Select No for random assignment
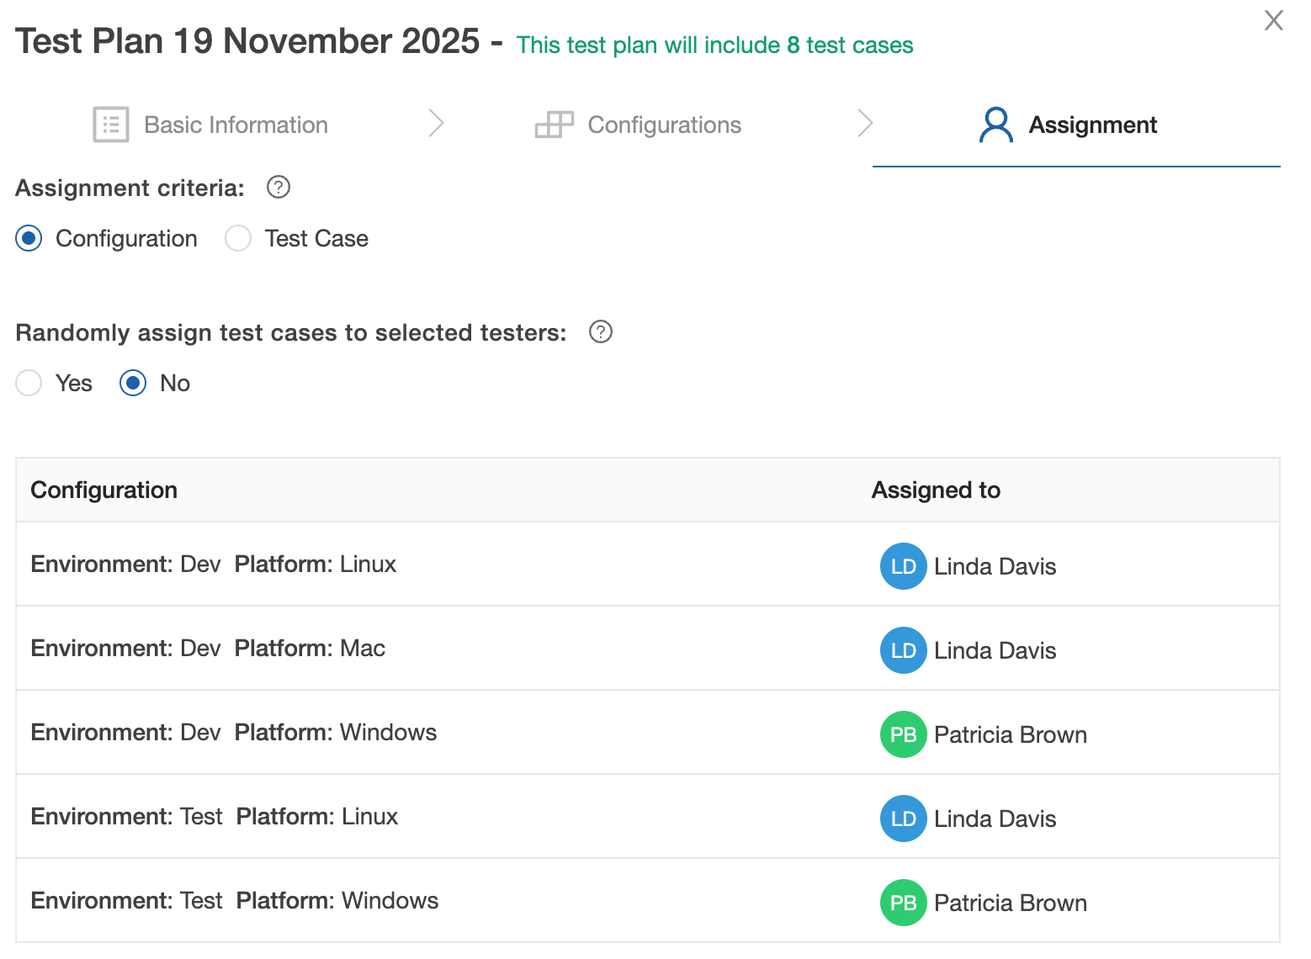This screenshot has width=1311, height=959. (x=132, y=383)
